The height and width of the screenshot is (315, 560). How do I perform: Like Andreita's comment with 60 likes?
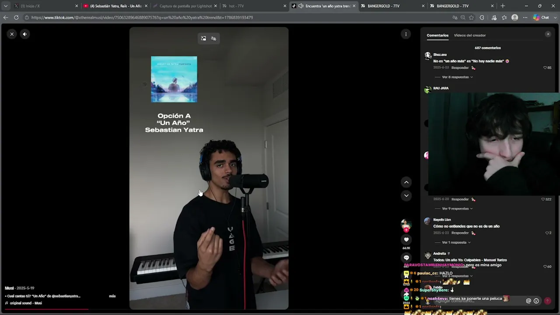click(x=545, y=266)
